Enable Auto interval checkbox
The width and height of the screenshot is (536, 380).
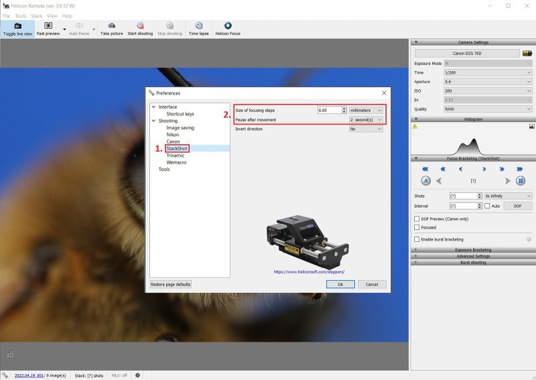point(487,206)
